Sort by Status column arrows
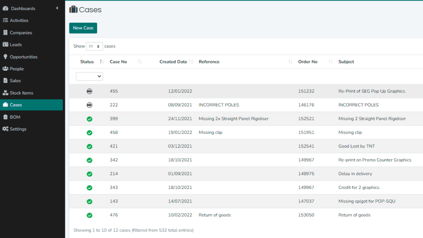Image resolution: width=423 pixels, height=238 pixels. coord(102,62)
